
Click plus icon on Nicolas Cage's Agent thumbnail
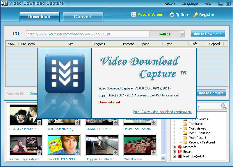pyautogui.click(x=39, y=152)
